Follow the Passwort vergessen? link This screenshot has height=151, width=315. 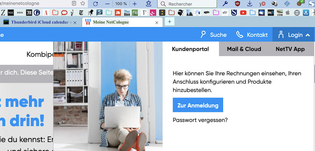pyautogui.click(x=200, y=120)
